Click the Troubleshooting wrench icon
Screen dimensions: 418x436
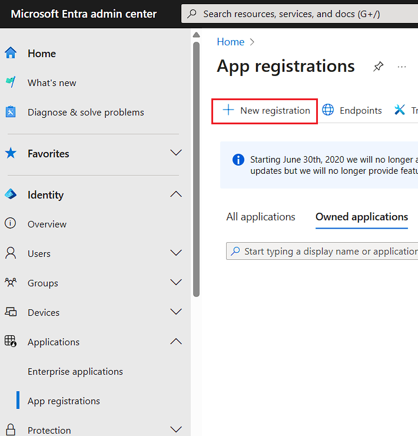pyautogui.click(x=400, y=110)
